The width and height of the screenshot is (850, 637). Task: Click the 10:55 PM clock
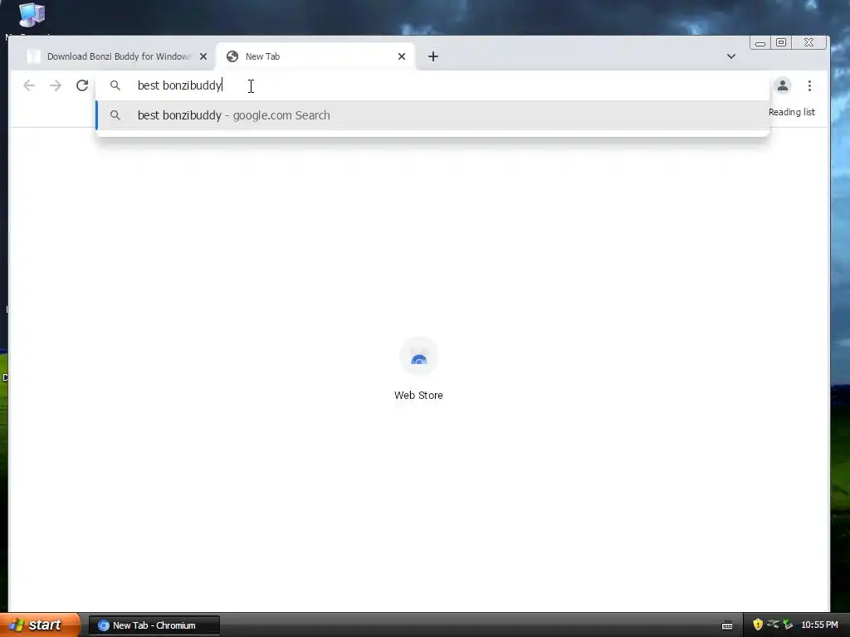click(x=819, y=625)
